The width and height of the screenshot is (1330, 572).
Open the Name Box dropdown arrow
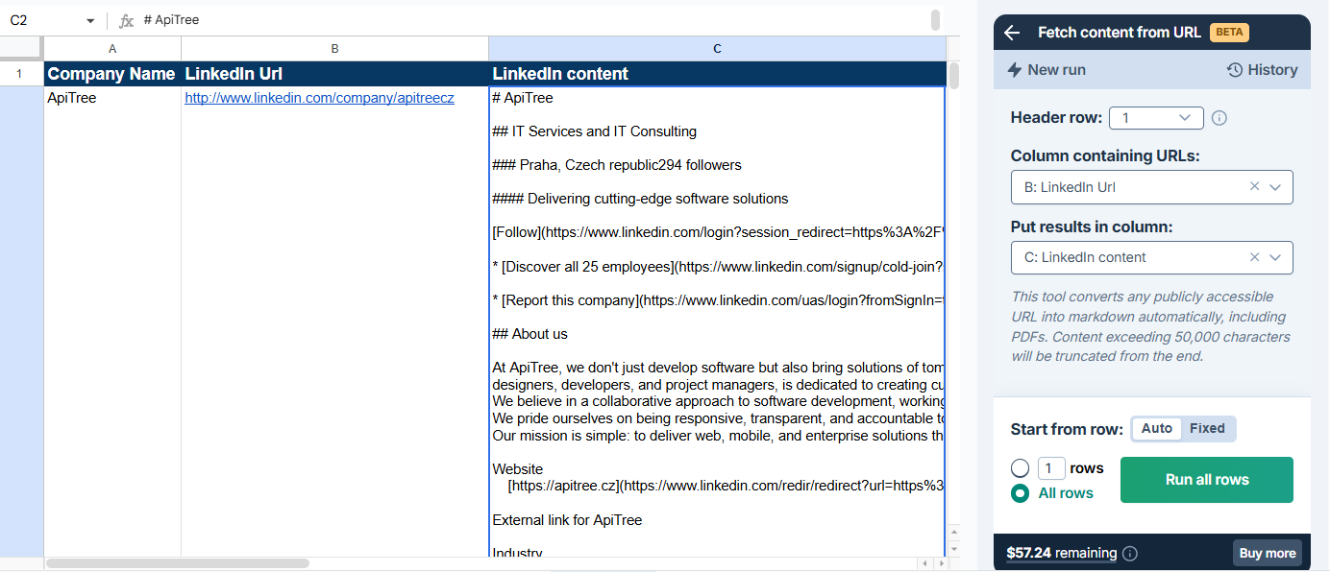pos(90,20)
